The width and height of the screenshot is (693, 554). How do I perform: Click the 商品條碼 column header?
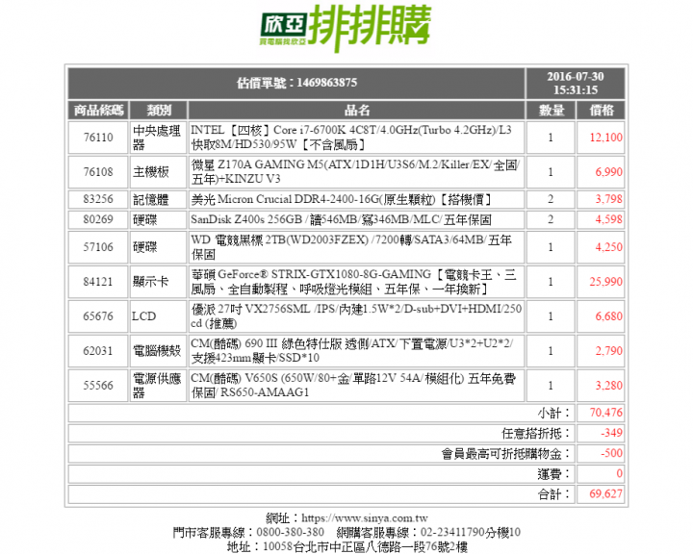click(98, 110)
